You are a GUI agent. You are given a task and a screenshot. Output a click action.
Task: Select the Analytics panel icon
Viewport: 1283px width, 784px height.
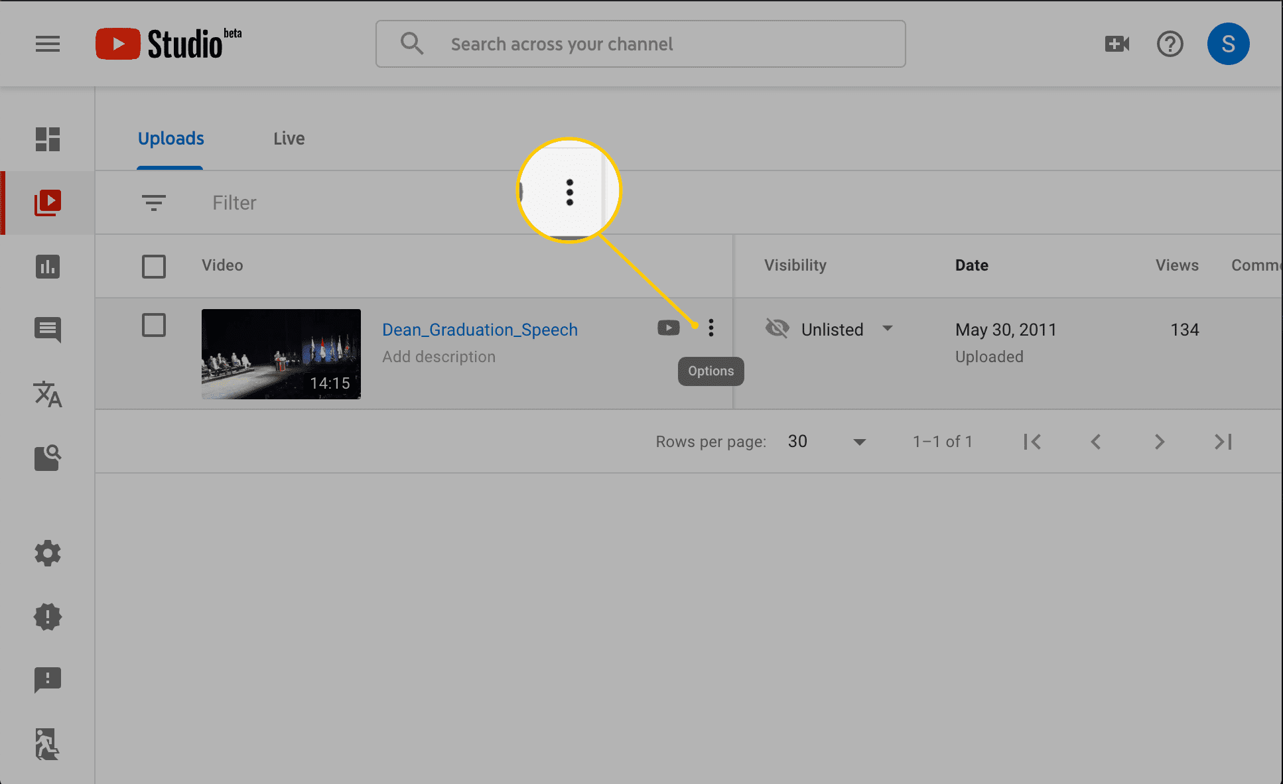[x=48, y=267]
